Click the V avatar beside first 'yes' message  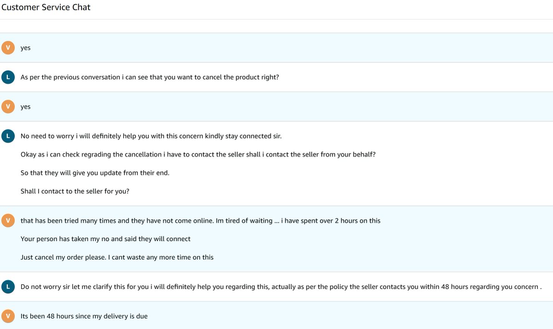pyautogui.click(x=8, y=47)
